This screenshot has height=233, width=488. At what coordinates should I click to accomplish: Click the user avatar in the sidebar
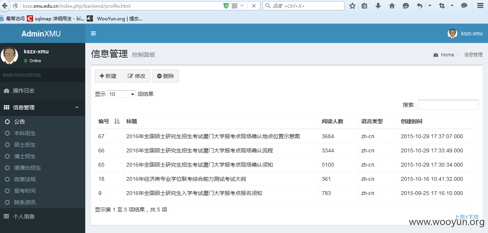pos(10,56)
